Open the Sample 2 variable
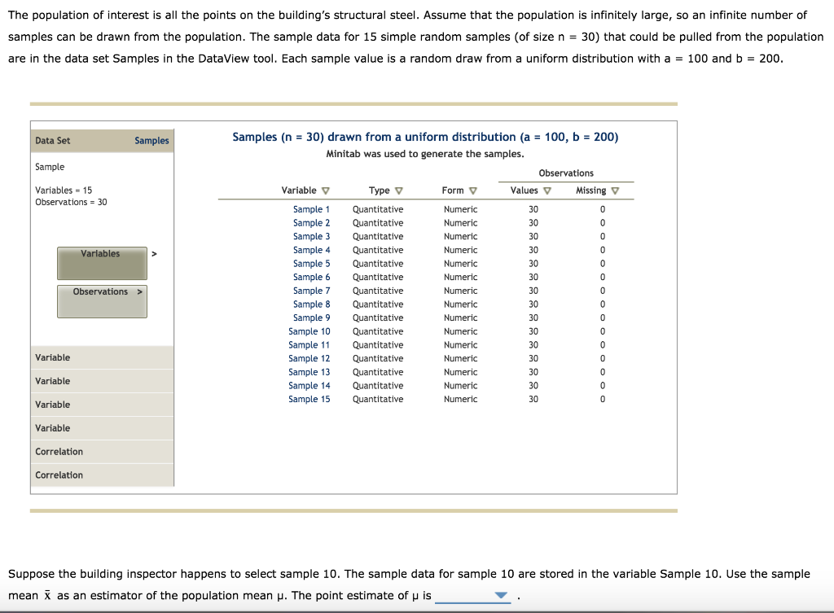Viewport: 834px width, 613px height. click(x=311, y=223)
